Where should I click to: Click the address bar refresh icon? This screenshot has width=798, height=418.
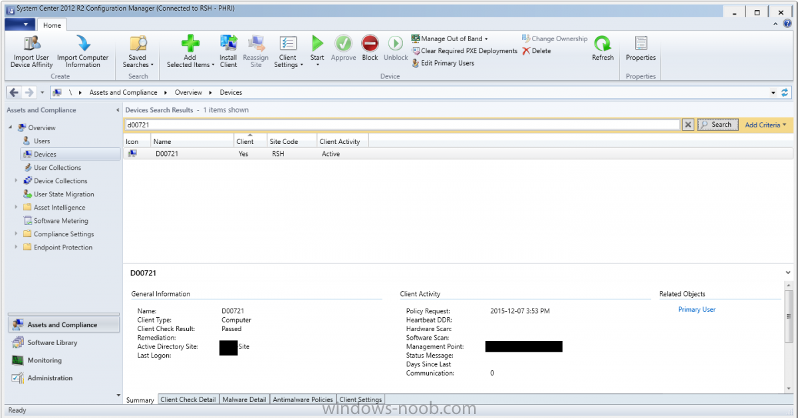785,92
